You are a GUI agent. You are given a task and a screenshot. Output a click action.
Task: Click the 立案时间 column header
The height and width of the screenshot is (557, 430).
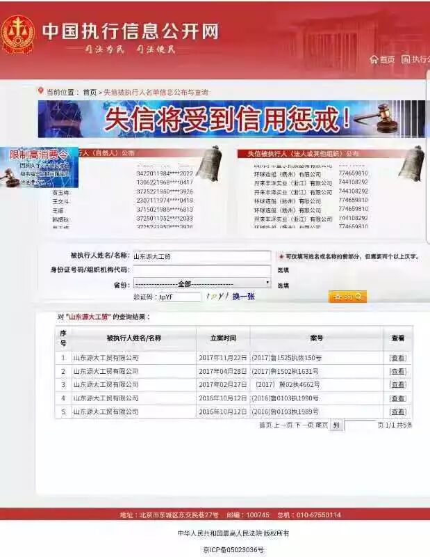click(223, 338)
